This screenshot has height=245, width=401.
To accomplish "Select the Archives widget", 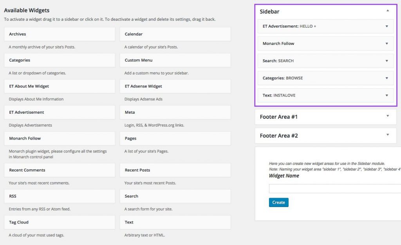I will (59, 34).
